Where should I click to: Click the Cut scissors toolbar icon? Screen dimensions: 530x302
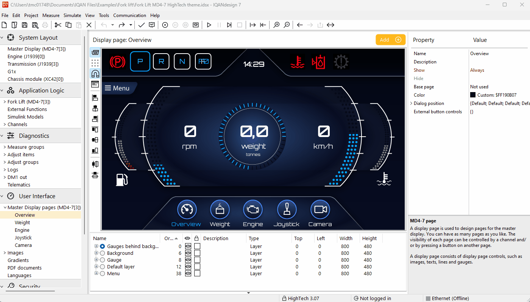click(x=58, y=25)
